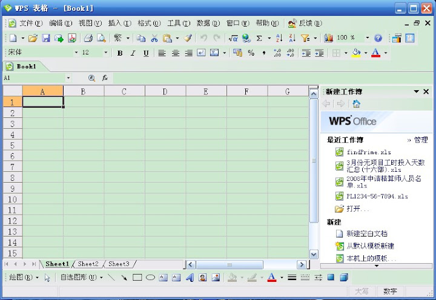The image size is (436, 300).
Task: Redo the last undone action
Action: [x=217, y=38]
